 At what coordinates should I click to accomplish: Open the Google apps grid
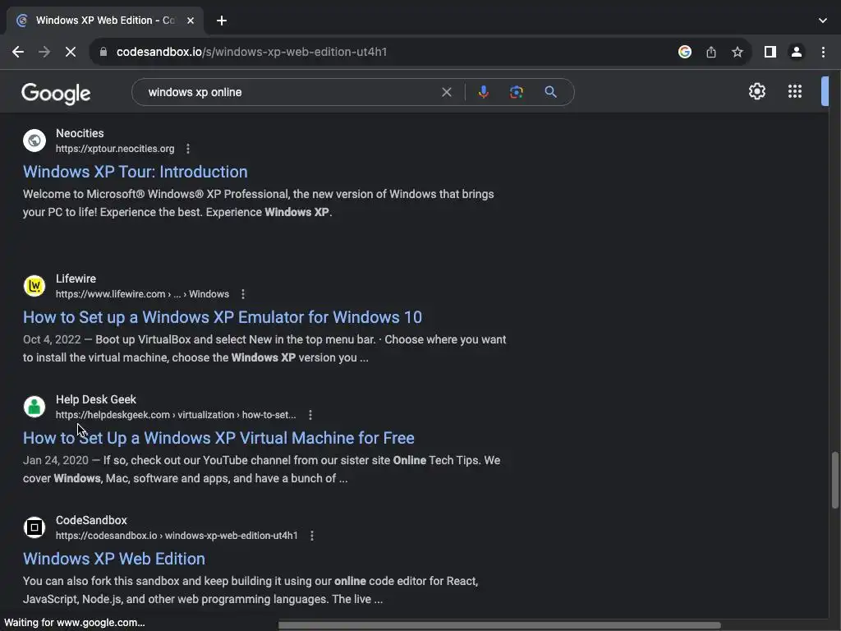pyautogui.click(x=795, y=91)
